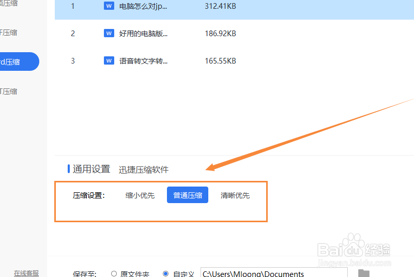Image resolution: width=414 pixels, height=277 pixels.
Task: Open folder browse icon beside save path
Action: point(363,273)
